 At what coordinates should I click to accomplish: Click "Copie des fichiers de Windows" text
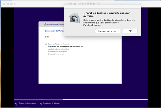click(58, 44)
